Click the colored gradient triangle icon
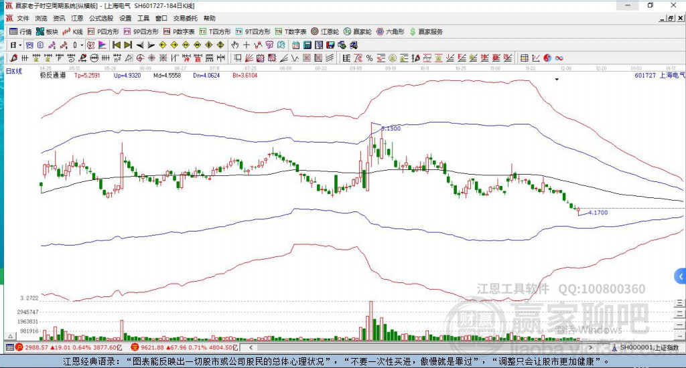This screenshot has width=686, height=368. (102, 45)
